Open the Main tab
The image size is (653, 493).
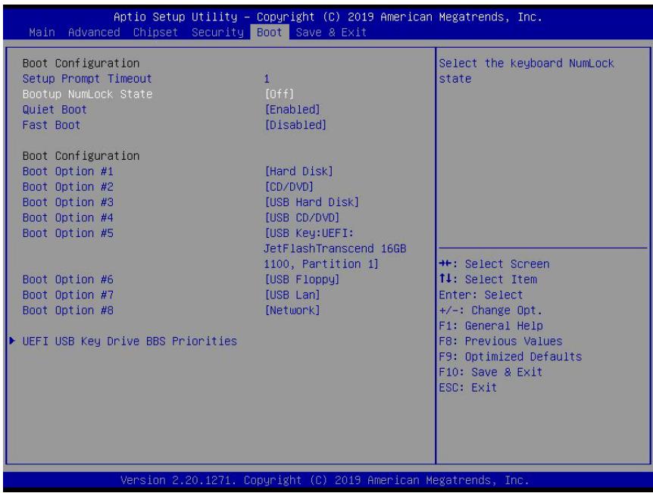pos(42,32)
